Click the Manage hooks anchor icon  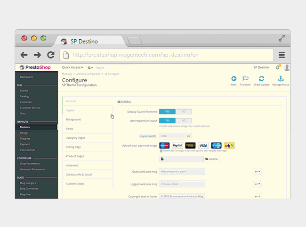click(281, 79)
